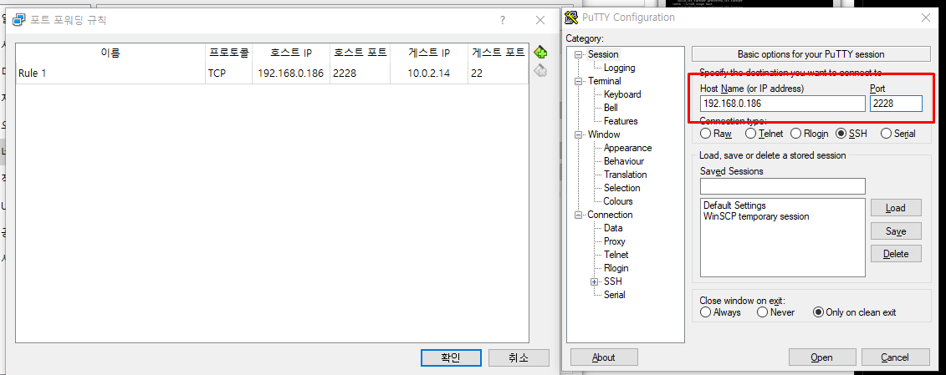Collapse the Terminal category node
Screen dimensions: 946x375
point(579,81)
